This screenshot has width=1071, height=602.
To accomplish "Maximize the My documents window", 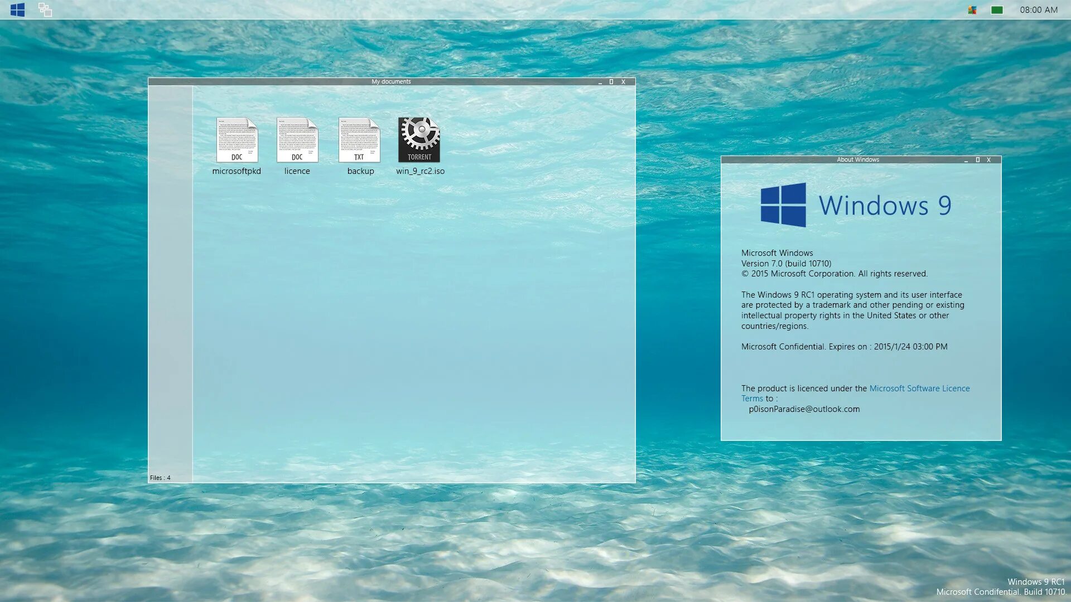I will [611, 82].
